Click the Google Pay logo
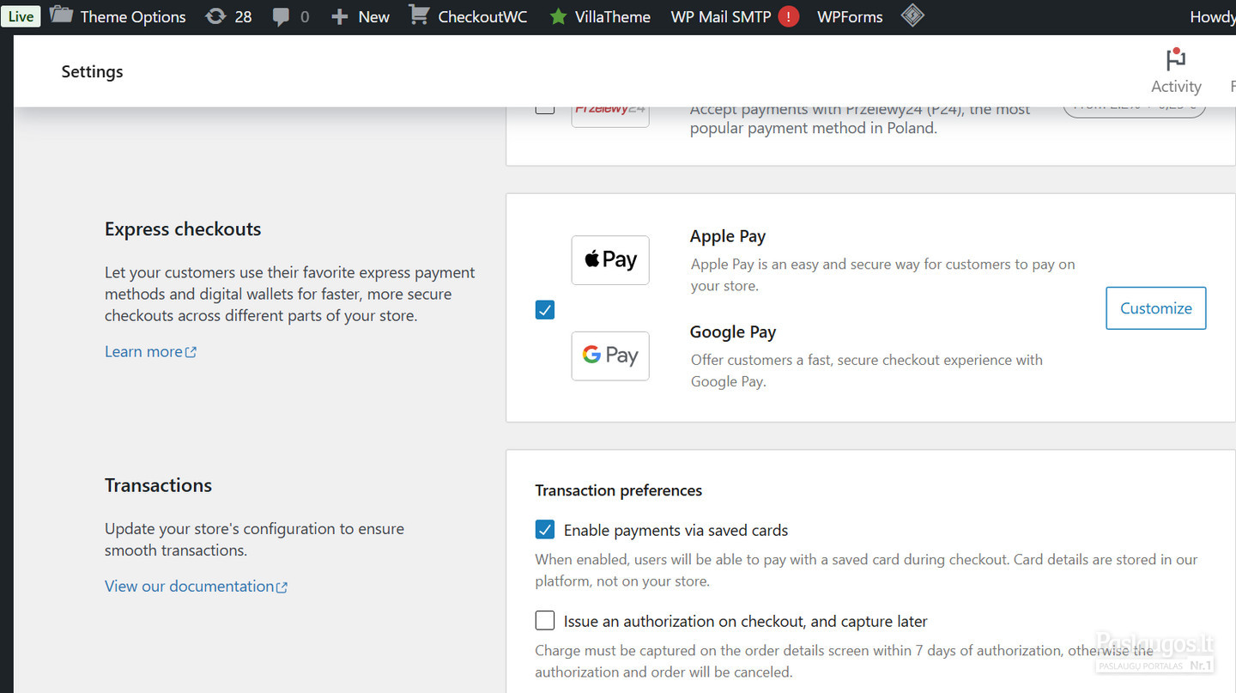The height and width of the screenshot is (693, 1236). (610, 356)
